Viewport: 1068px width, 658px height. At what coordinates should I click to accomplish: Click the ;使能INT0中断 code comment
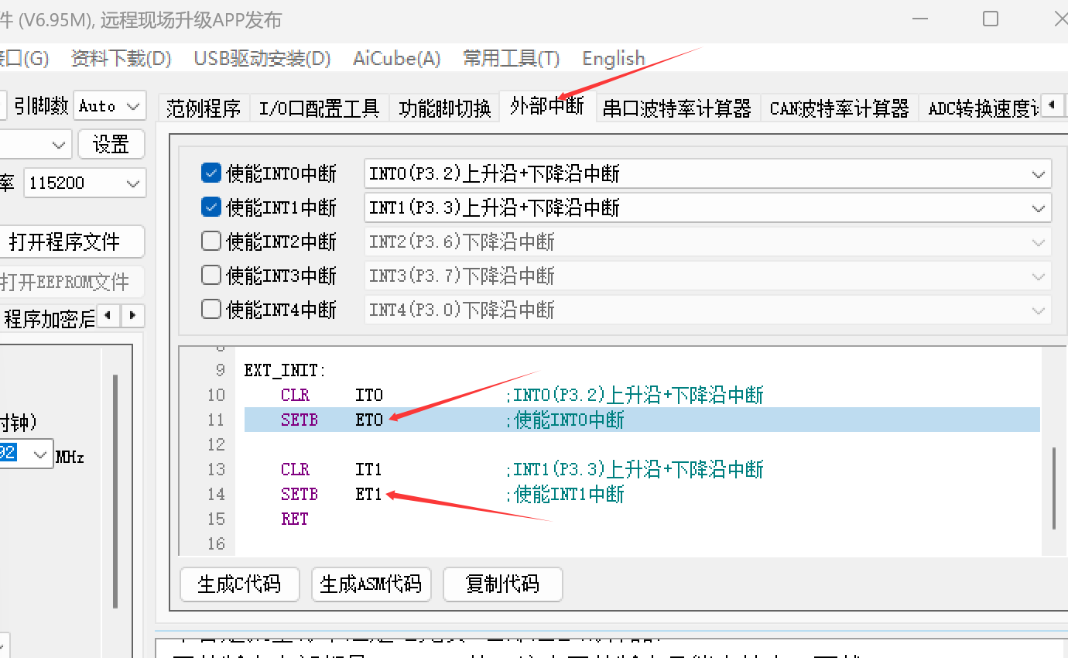click(564, 420)
